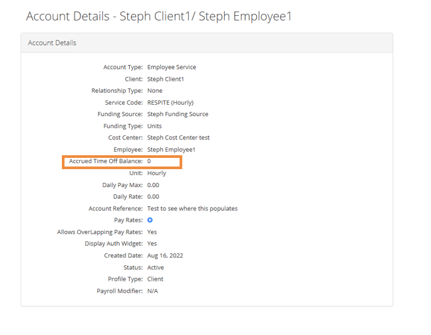Click the Daily Pay Max amount
The height and width of the screenshot is (335, 431).
(x=153, y=185)
